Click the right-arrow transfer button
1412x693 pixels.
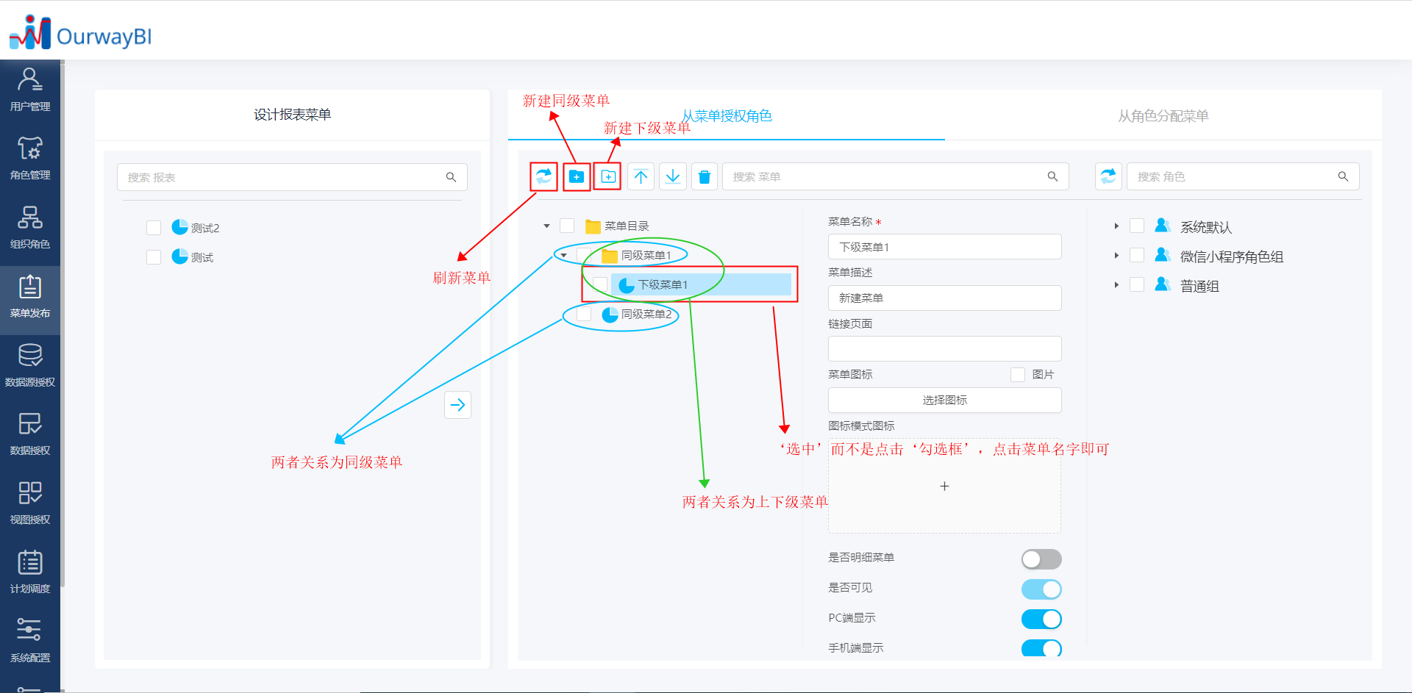(x=457, y=405)
